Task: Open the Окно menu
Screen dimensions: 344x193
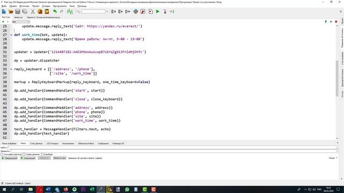Action: pyautogui.click(x=72, y=6)
